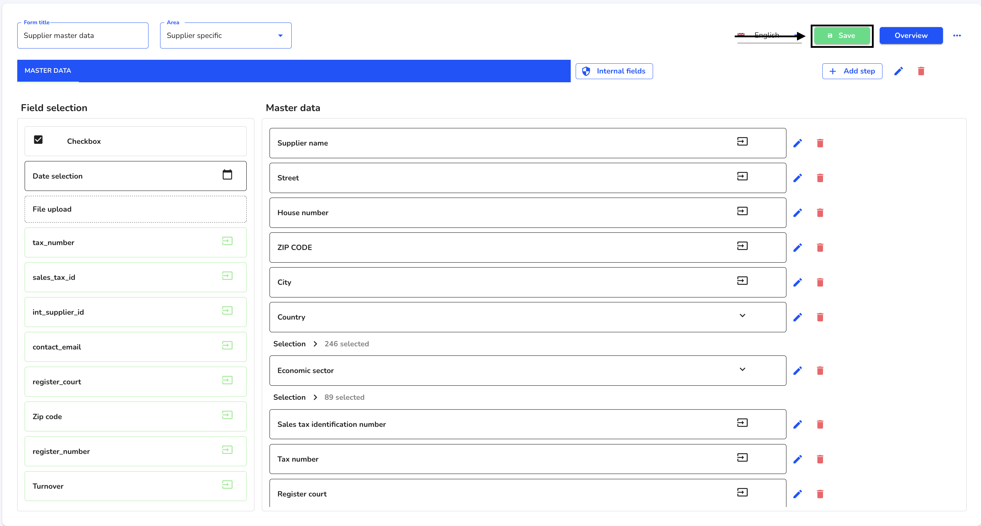Screen dimensions: 981x526
Task: Expand the Country dropdown selector
Action: pos(742,316)
